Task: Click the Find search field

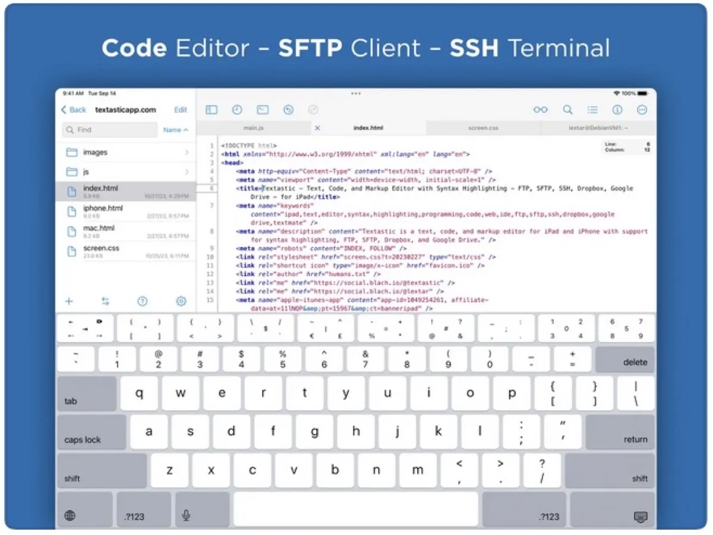Action: (x=109, y=129)
